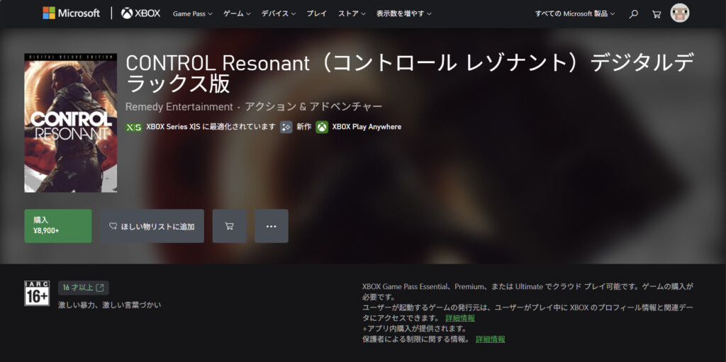Click the 購入 ¥8,900+ button
This screenshot has width=726, height=362.
tap(58, 226)
